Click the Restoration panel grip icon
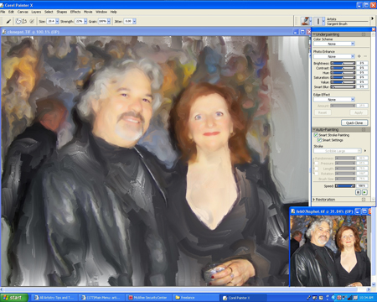This screenshot has height=302, width=377. tap(364, 200)
